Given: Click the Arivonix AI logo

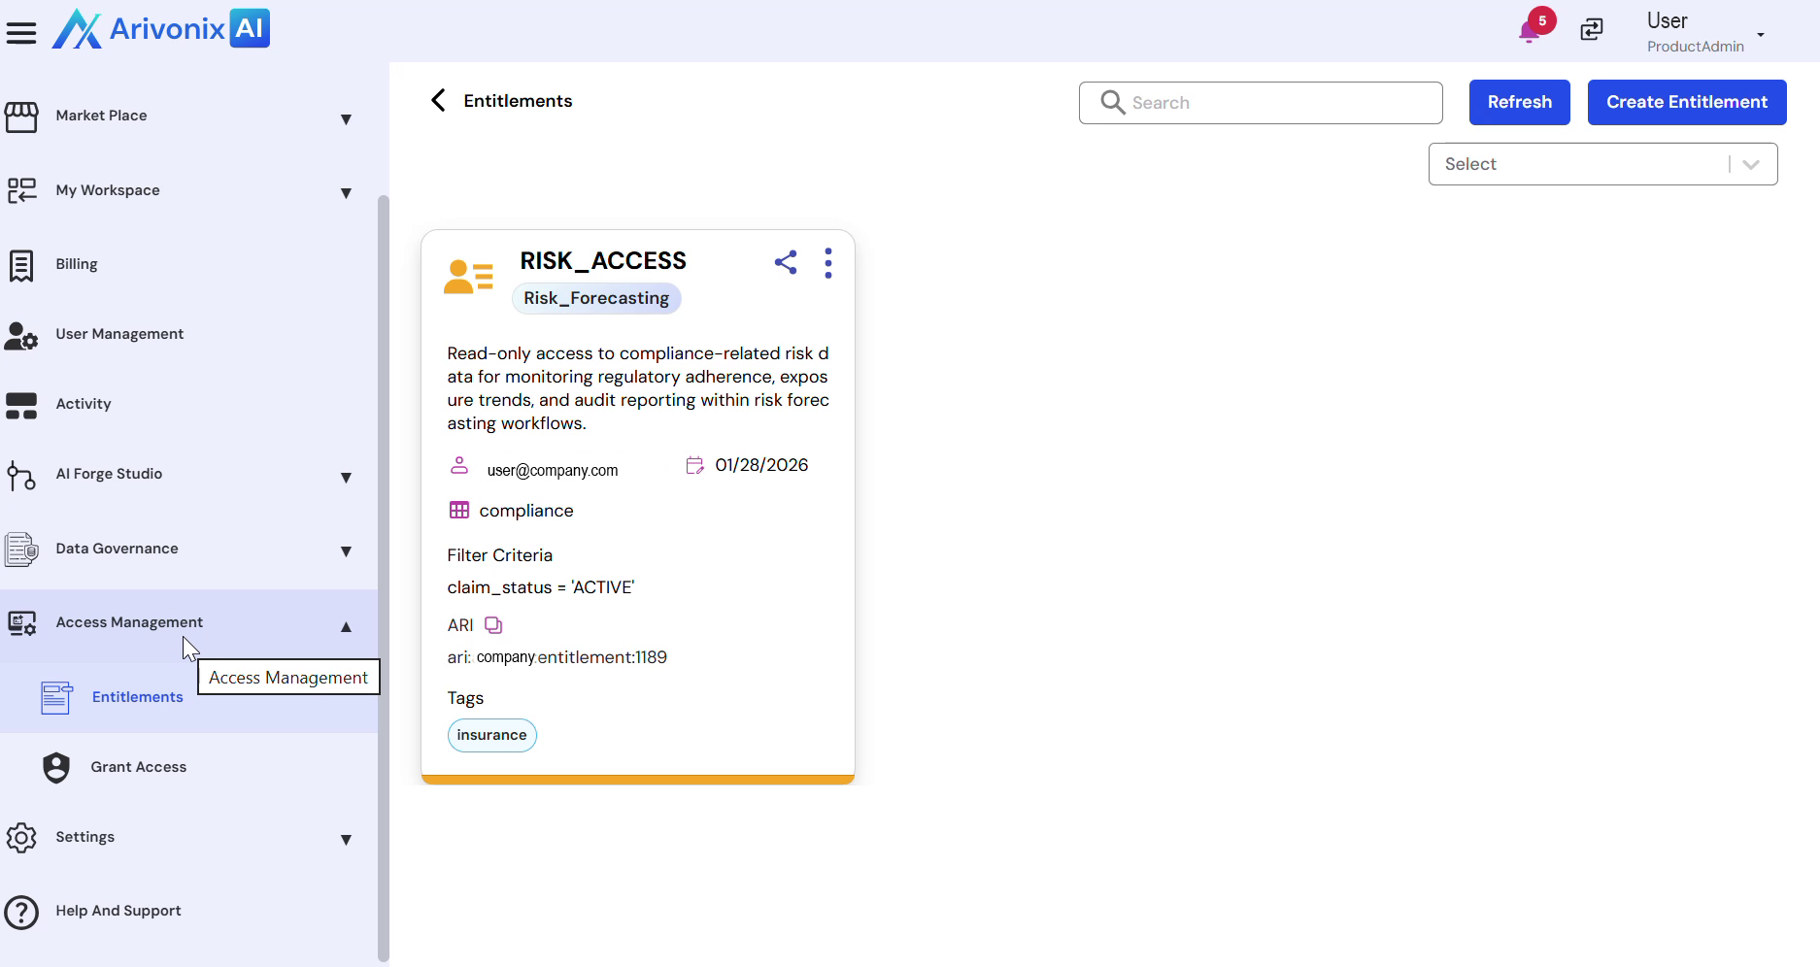Looking at the screenshot, I should point(161,29).
